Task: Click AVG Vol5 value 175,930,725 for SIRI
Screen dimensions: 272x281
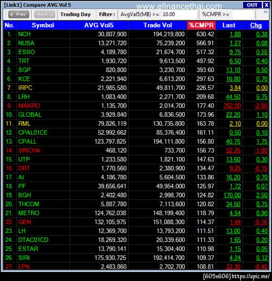Action: tap(110, 258)
